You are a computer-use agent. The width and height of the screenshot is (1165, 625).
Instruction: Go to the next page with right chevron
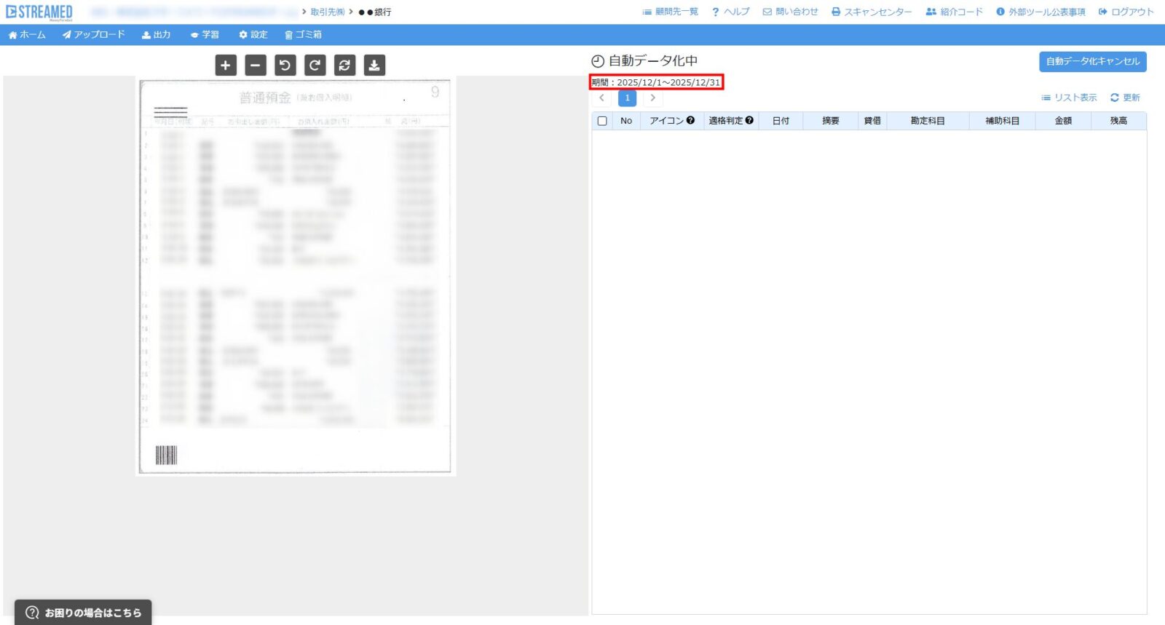click(652, 97)
